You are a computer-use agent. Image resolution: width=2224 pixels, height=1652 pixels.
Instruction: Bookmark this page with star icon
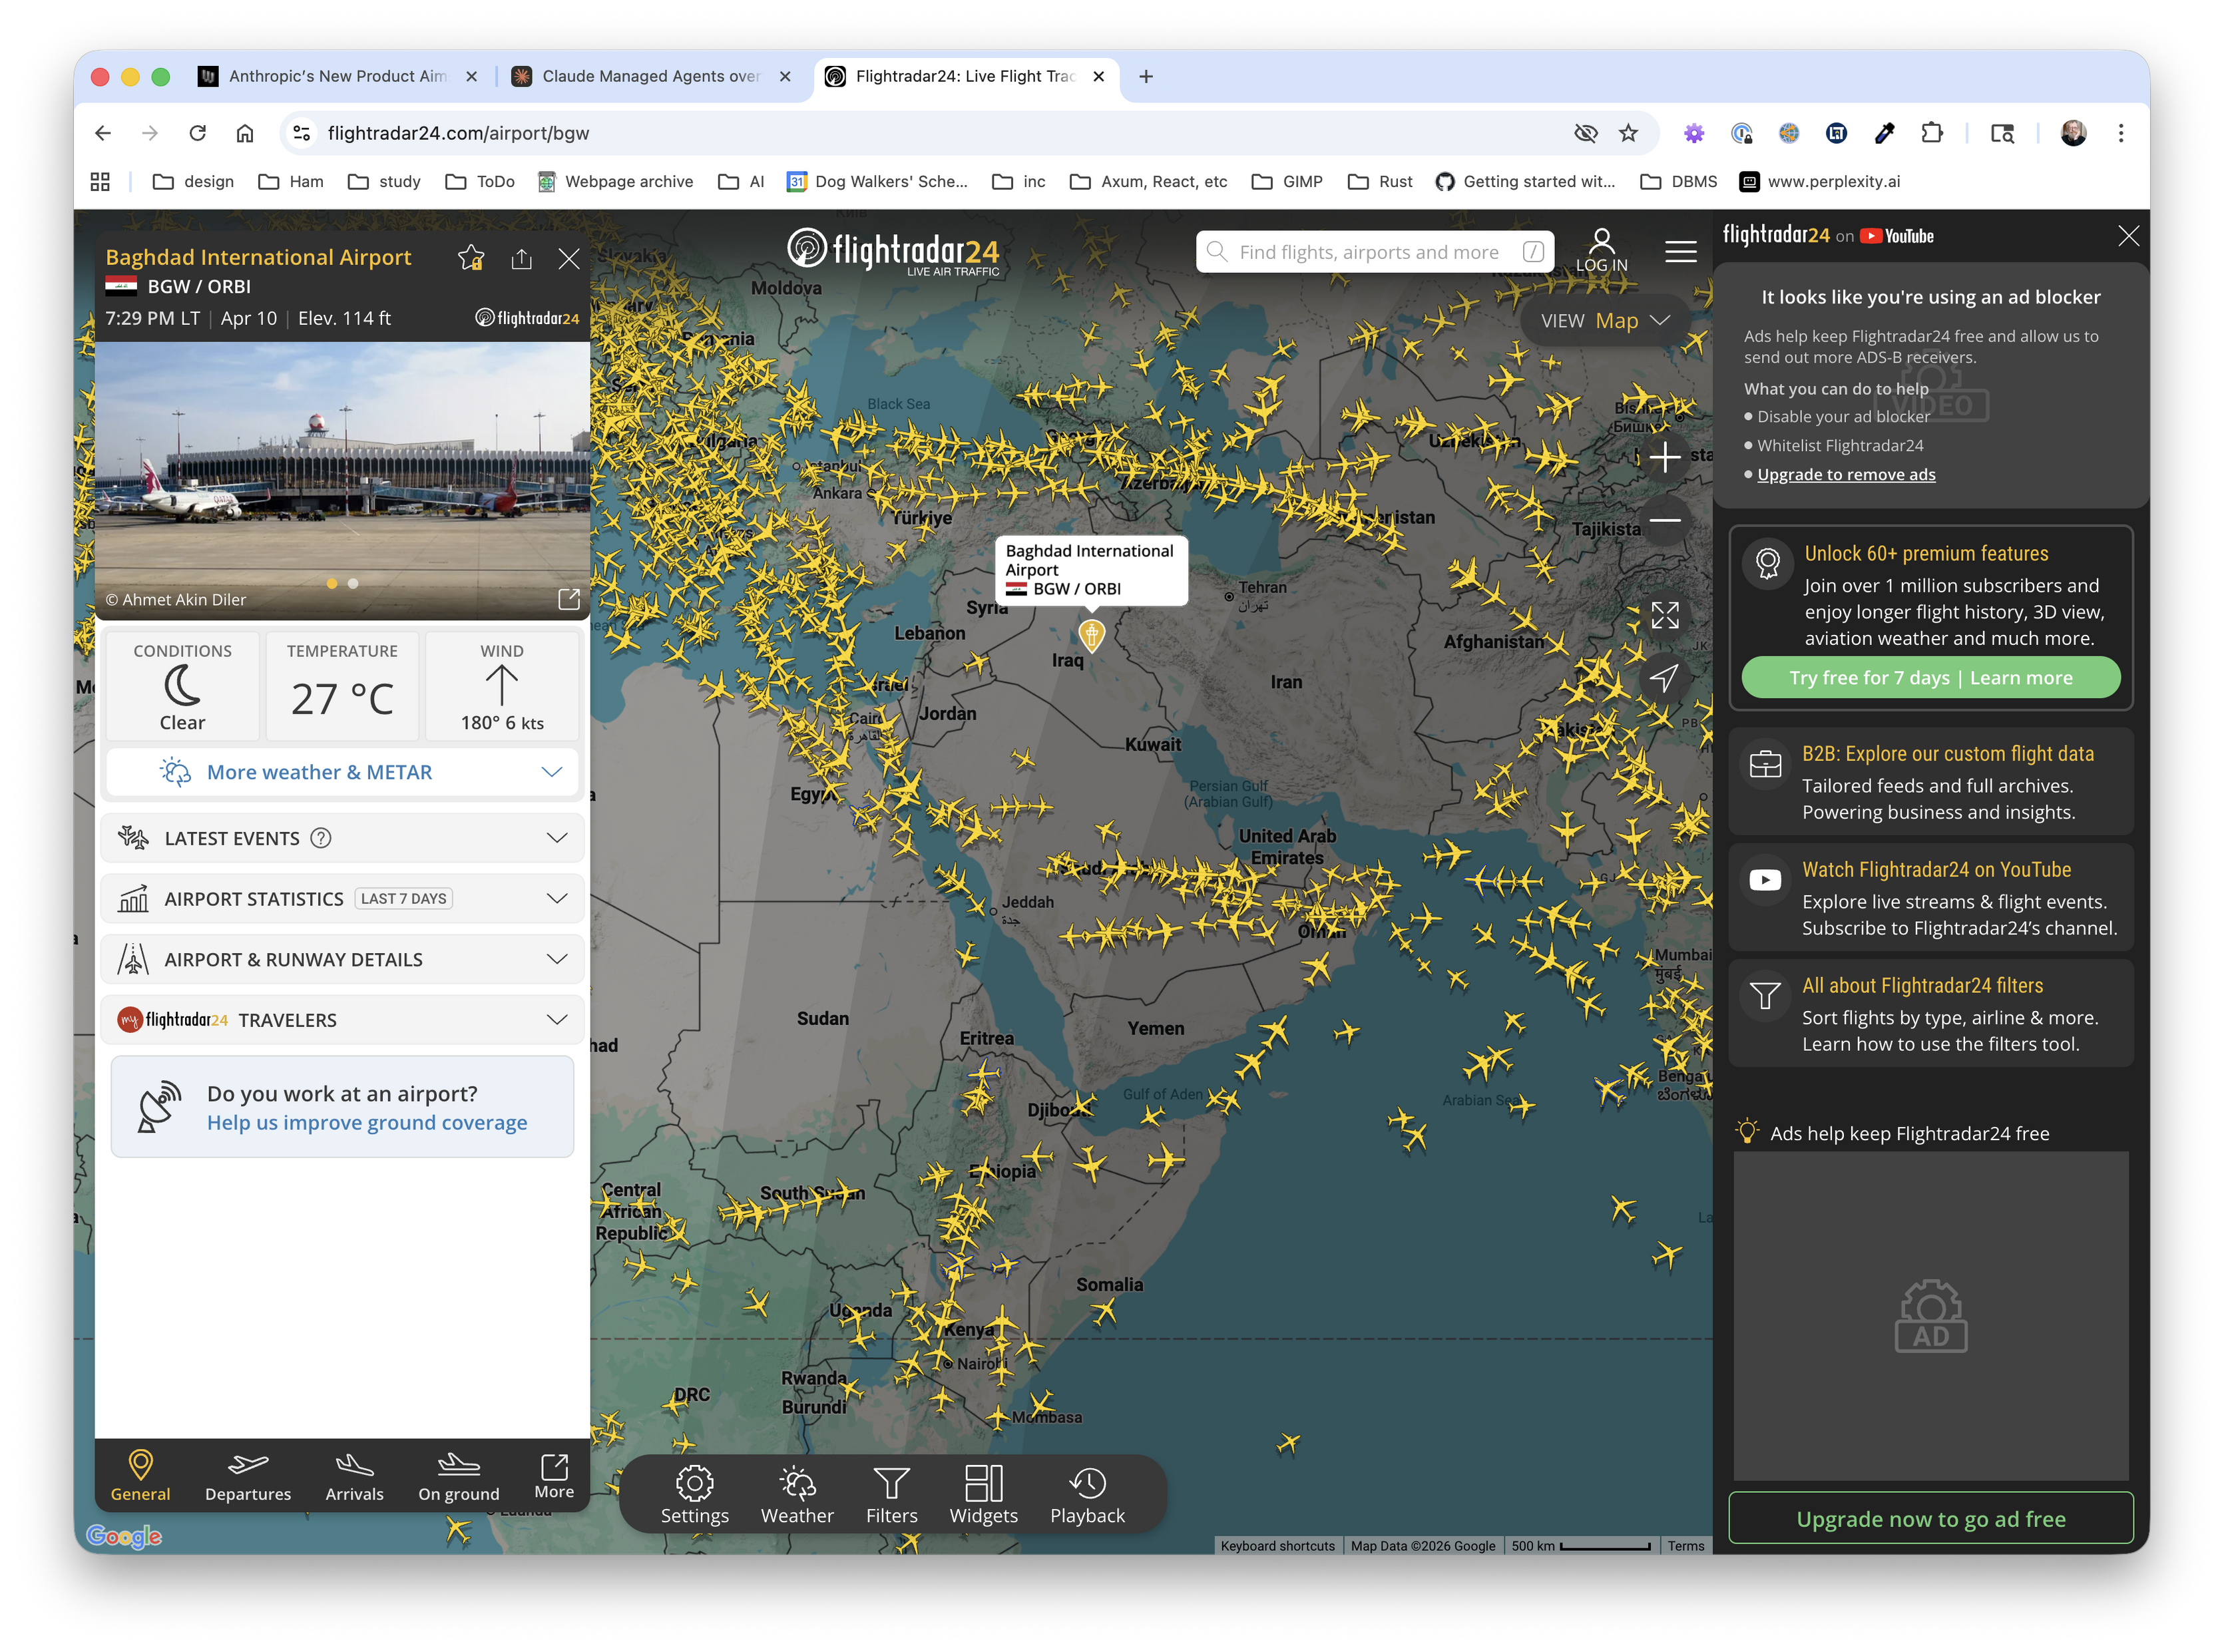(x=1628, y=133)
